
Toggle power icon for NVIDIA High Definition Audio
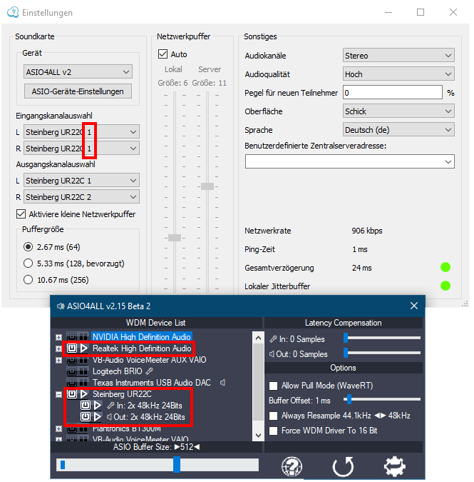[x=72, y=336]
